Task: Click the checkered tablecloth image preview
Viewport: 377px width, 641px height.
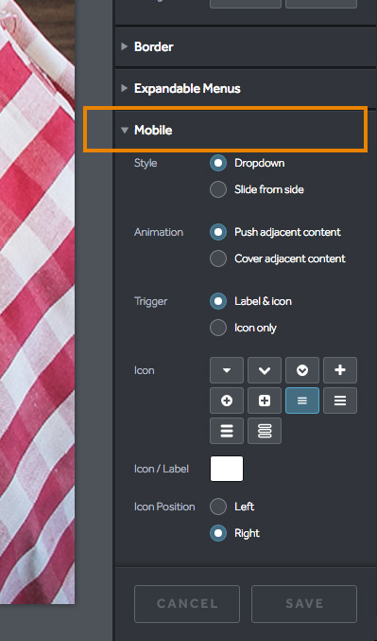Action: pyautogui.click(x=37, y=302)
